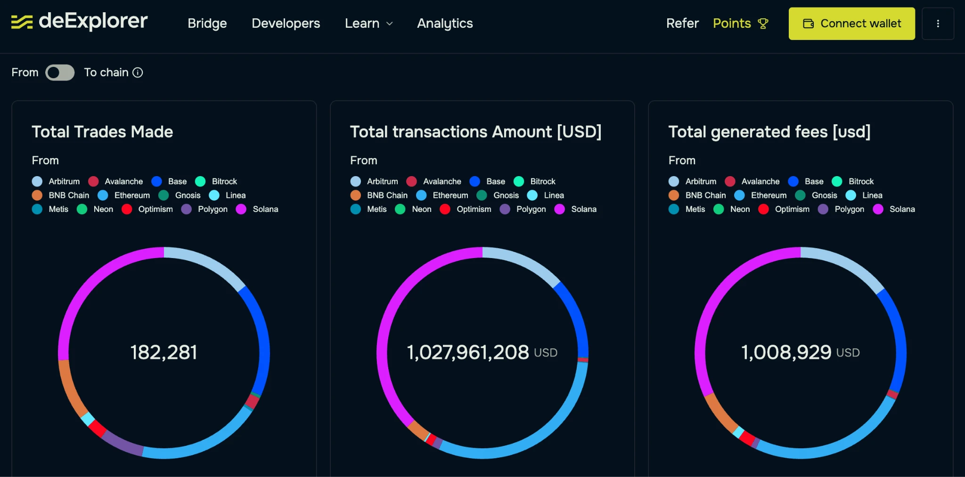Click the Refer link
Image resolution: width=965 pixels, height=477 pixels.
[x=682, y=24]
